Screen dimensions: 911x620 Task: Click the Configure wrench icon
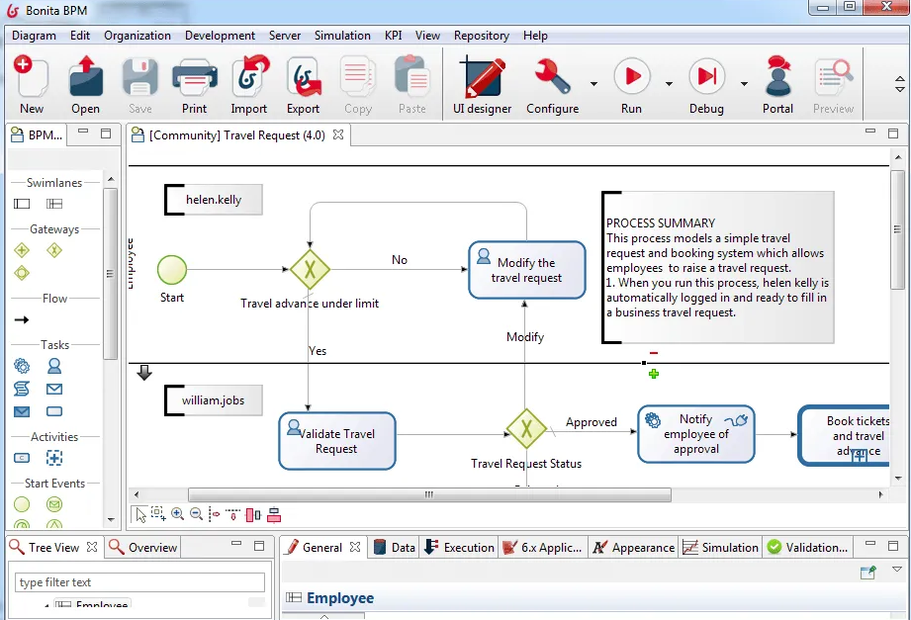click(553, 76)
